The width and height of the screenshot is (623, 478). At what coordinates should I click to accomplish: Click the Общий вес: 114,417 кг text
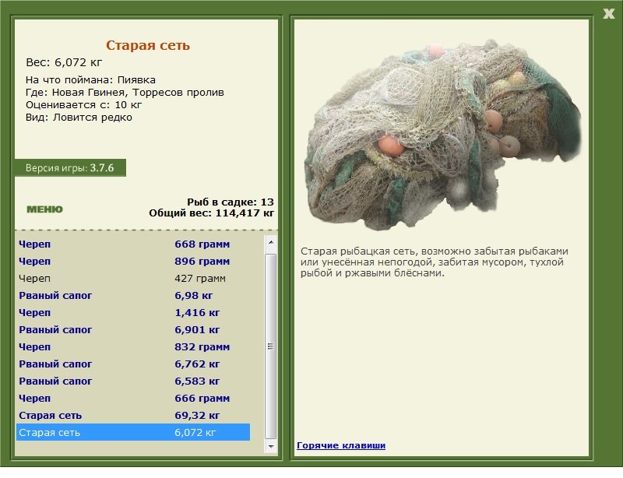tap(211, 213)
